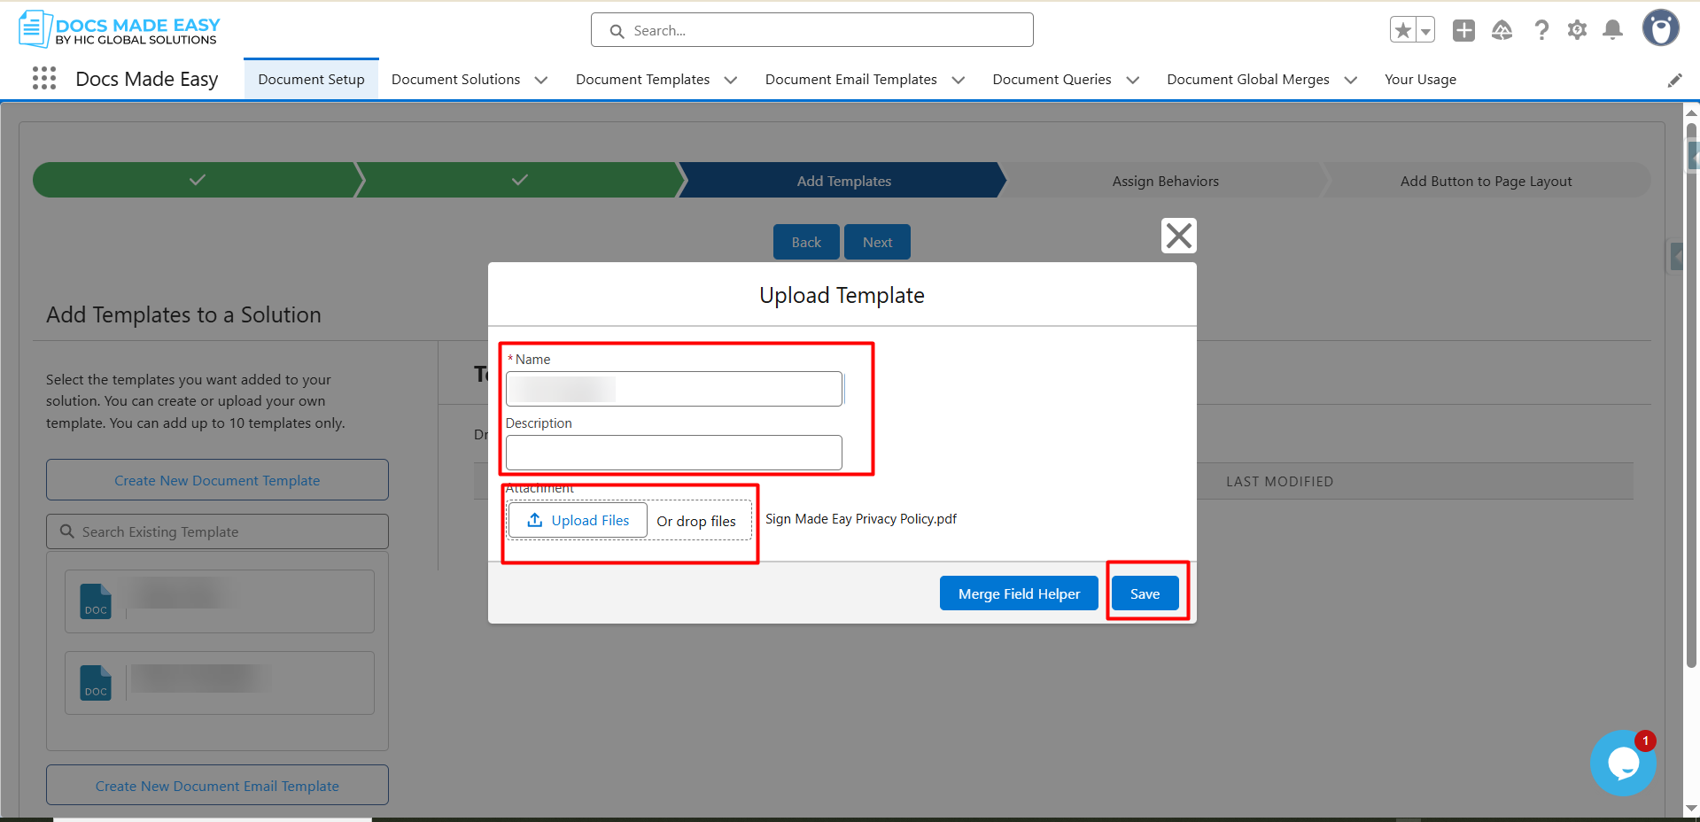Viewport: 1700px width, 822px height.
Task: Close the Upload Template dialog
Action: (1179, 236)
